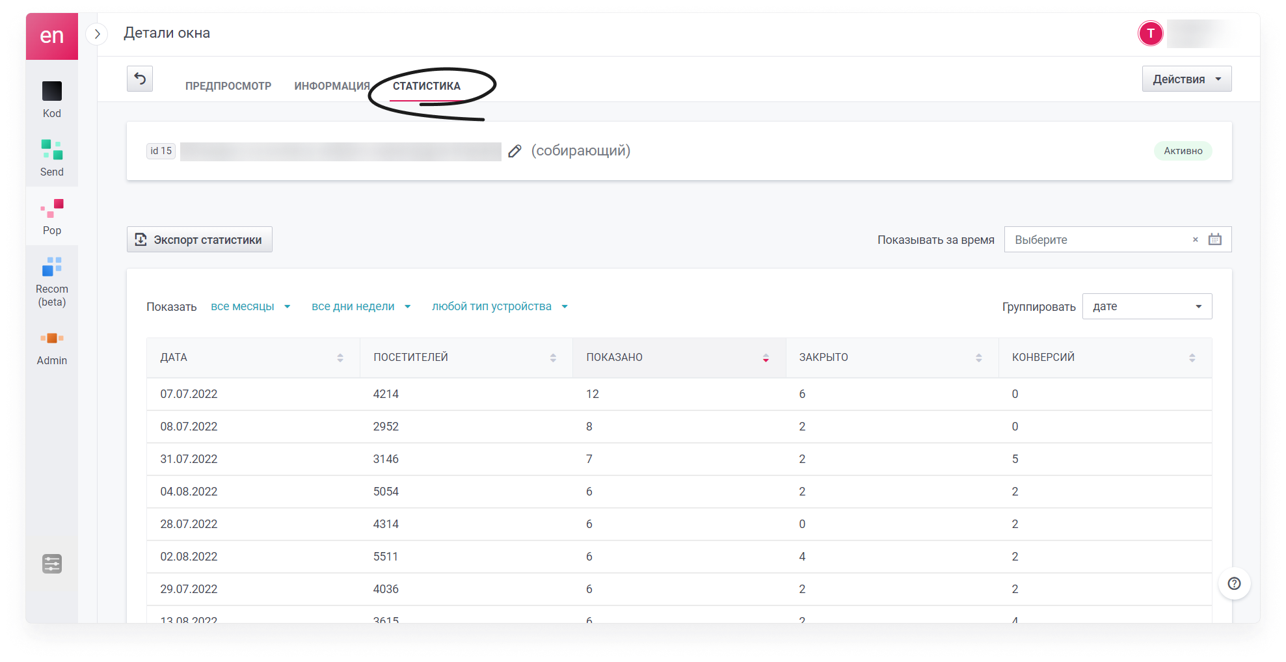Sort by КОНВЕРСИЙ column arrows
This screenshot has height=662, width=1286.
pos(1192,358)
